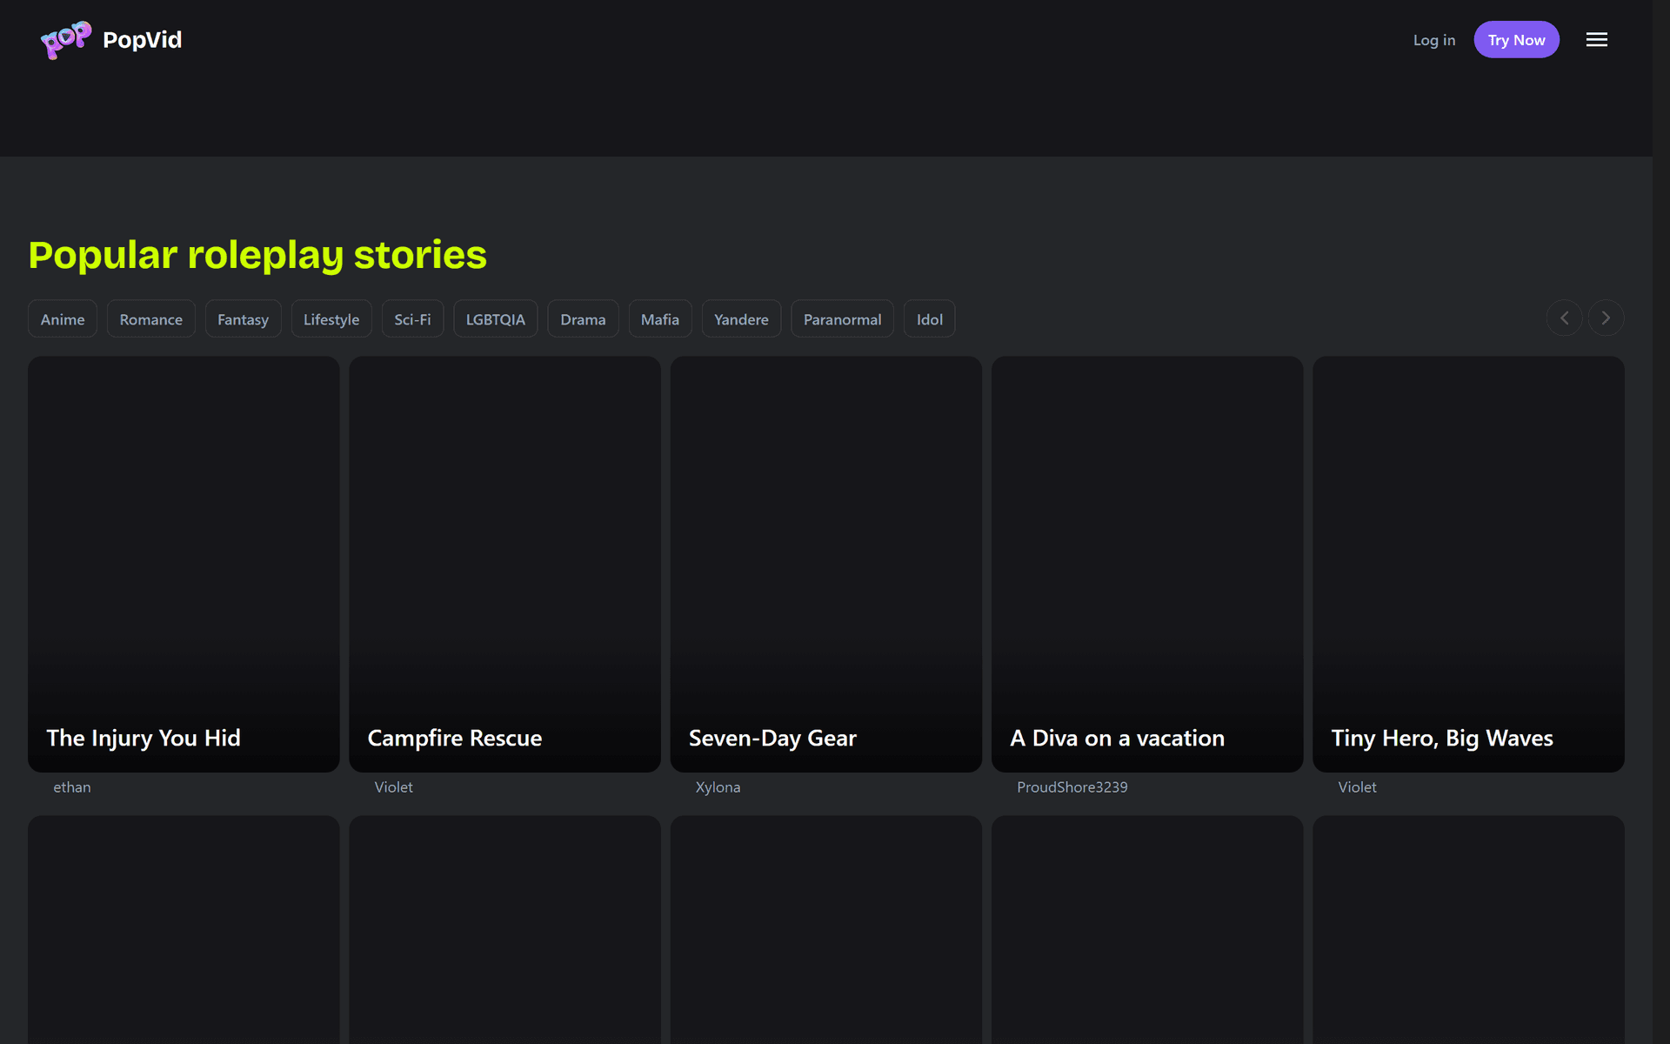Filter by the Drama tag
The width and height of the screenshot is (1670, 1044).
pyautogui.click(x=583, y=319)
